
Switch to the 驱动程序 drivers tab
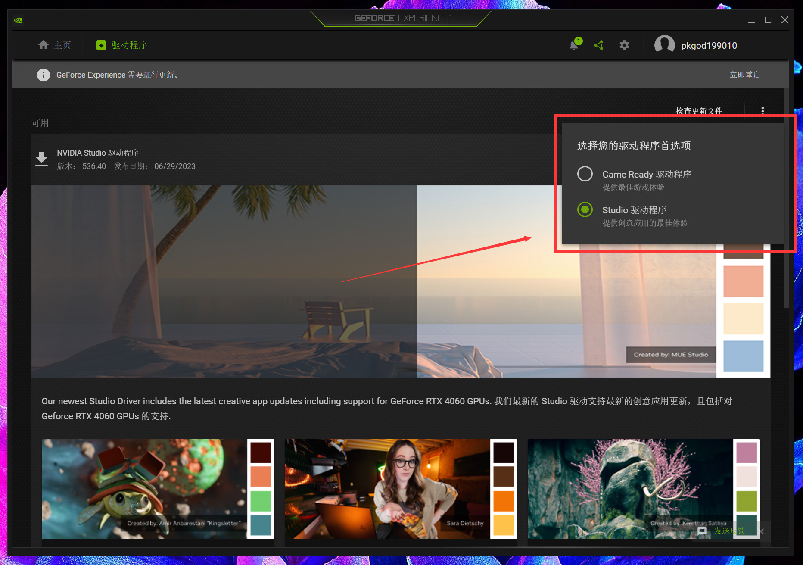(x=122, y=45)
